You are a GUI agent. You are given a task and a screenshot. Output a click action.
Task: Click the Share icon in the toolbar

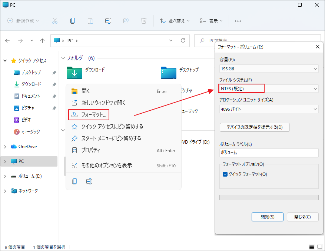click(x=126, y=21)
